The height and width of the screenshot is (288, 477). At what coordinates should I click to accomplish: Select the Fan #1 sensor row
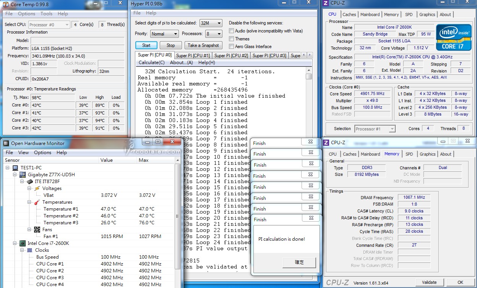[x=89, y=237]
